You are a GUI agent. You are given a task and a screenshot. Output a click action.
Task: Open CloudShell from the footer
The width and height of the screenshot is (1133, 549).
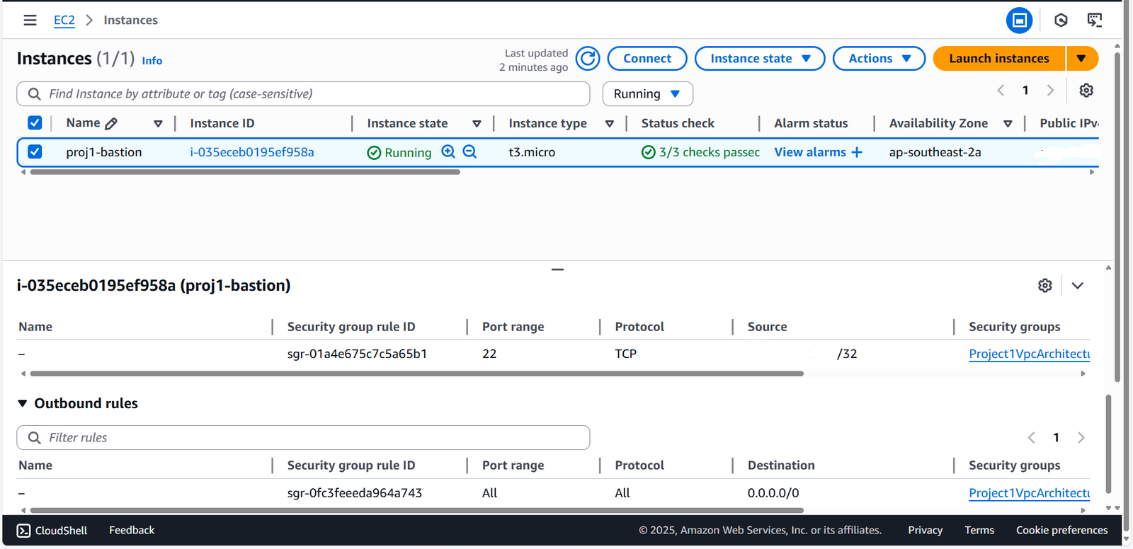pos(52,531)
